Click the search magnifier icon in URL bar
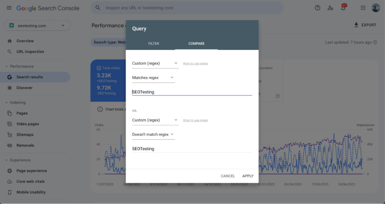The image size is (385, 204). (x=98, y=8)
